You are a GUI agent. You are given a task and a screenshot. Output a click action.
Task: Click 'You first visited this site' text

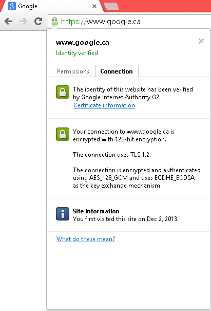(x=105, y=219)
